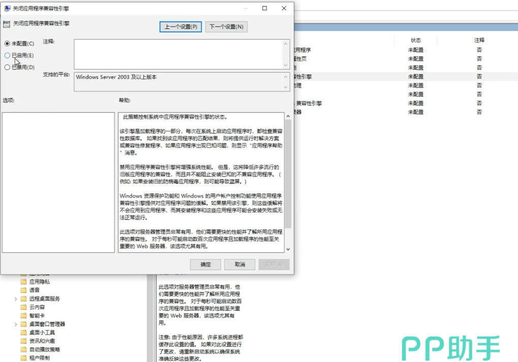Select the policy row ending 理

[x=406, y=85]
